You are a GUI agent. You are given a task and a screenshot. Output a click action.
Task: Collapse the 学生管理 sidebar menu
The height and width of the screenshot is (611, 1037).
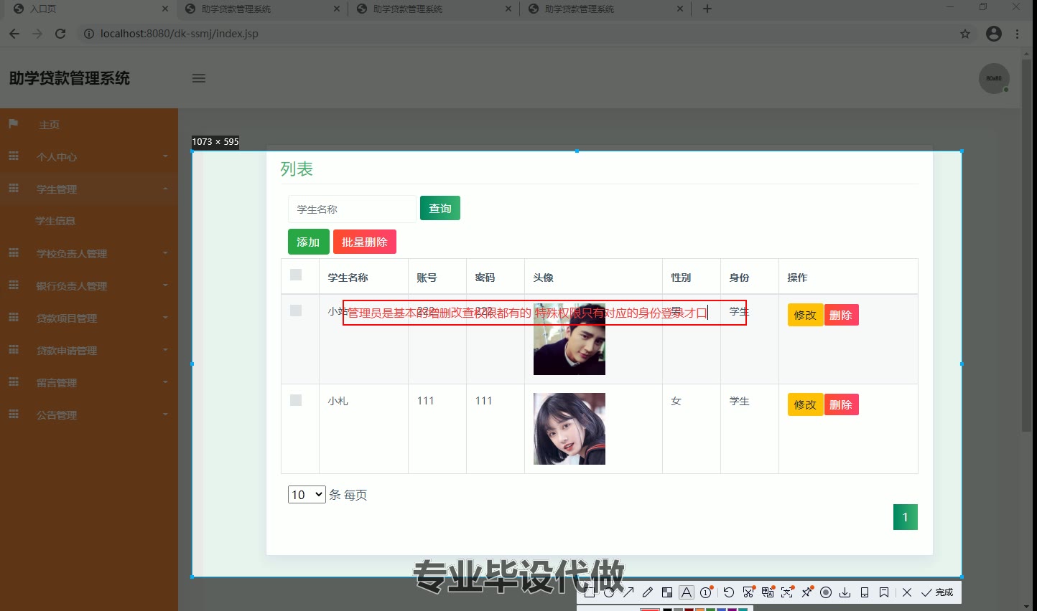point(89,189)
